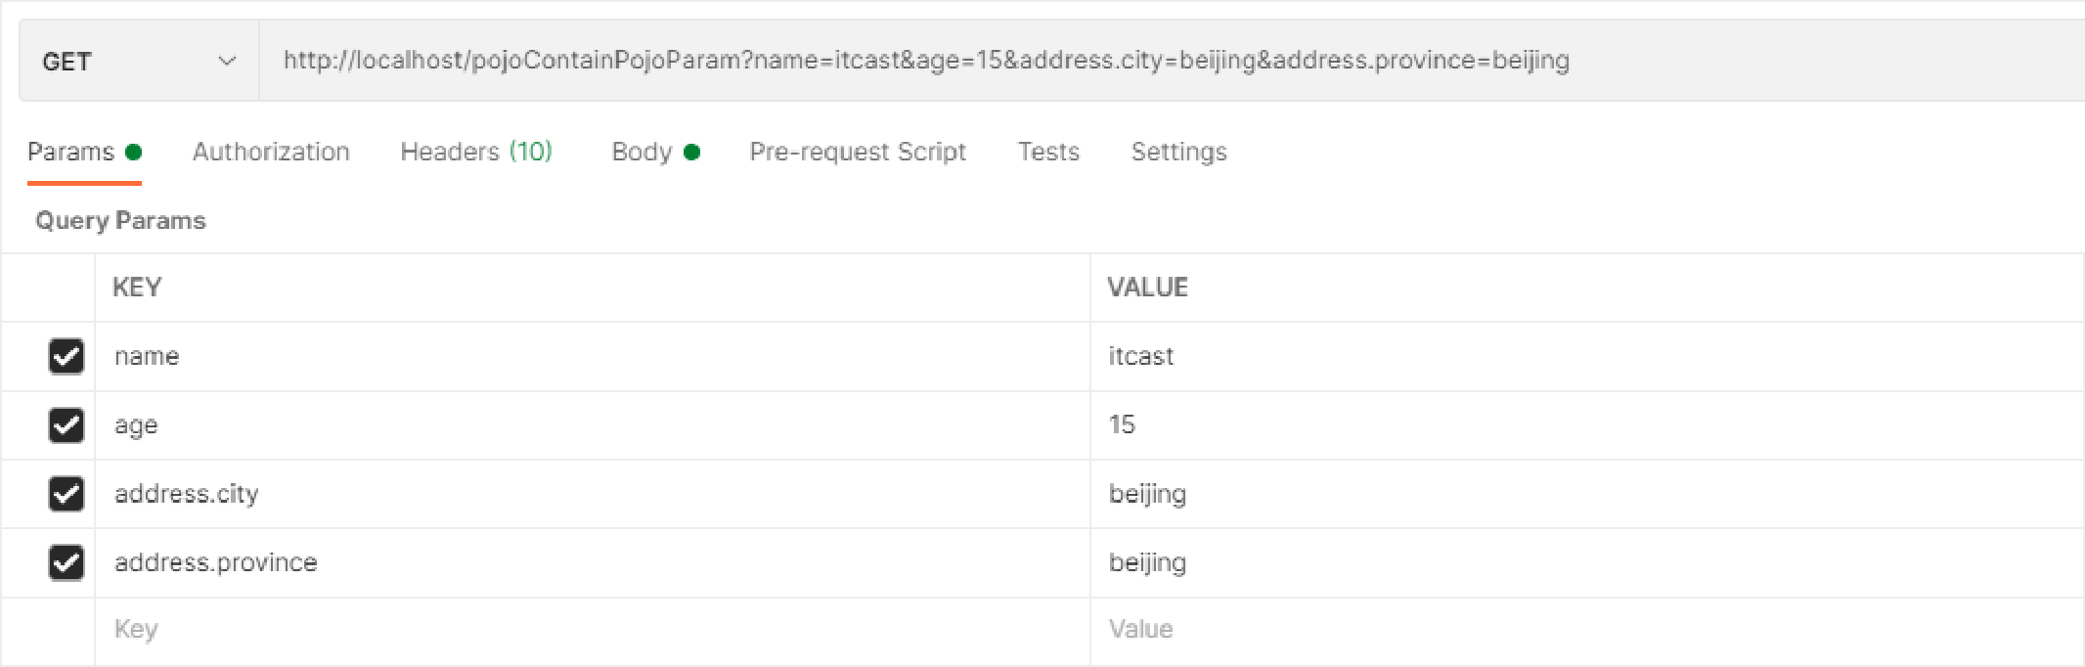This screenshot has width=2085, height=667.
Task: Click the address.province value beijing cell
Action: 1587,562
